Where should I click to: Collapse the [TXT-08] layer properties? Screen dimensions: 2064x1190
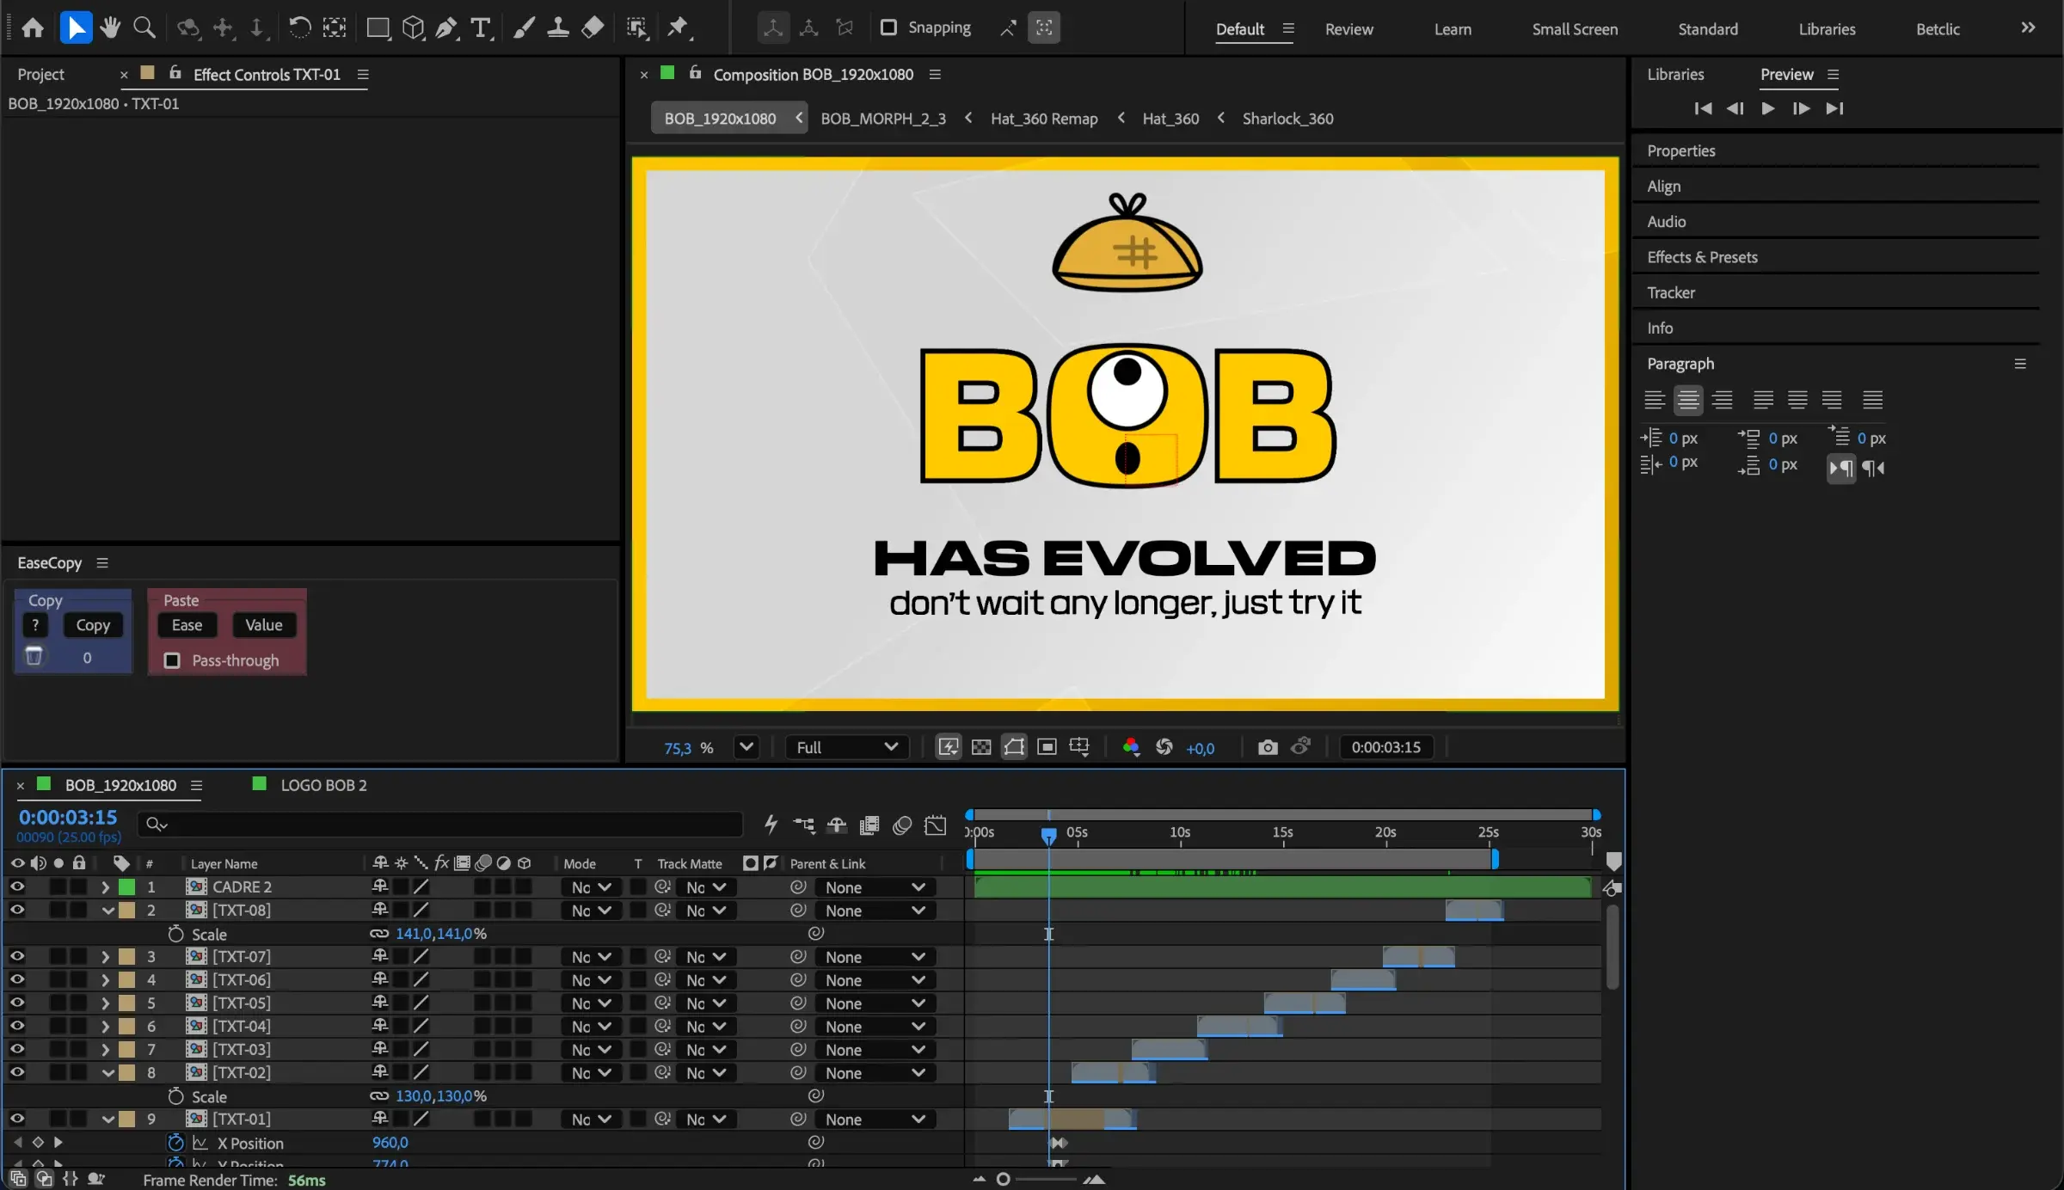pos(107,910)
